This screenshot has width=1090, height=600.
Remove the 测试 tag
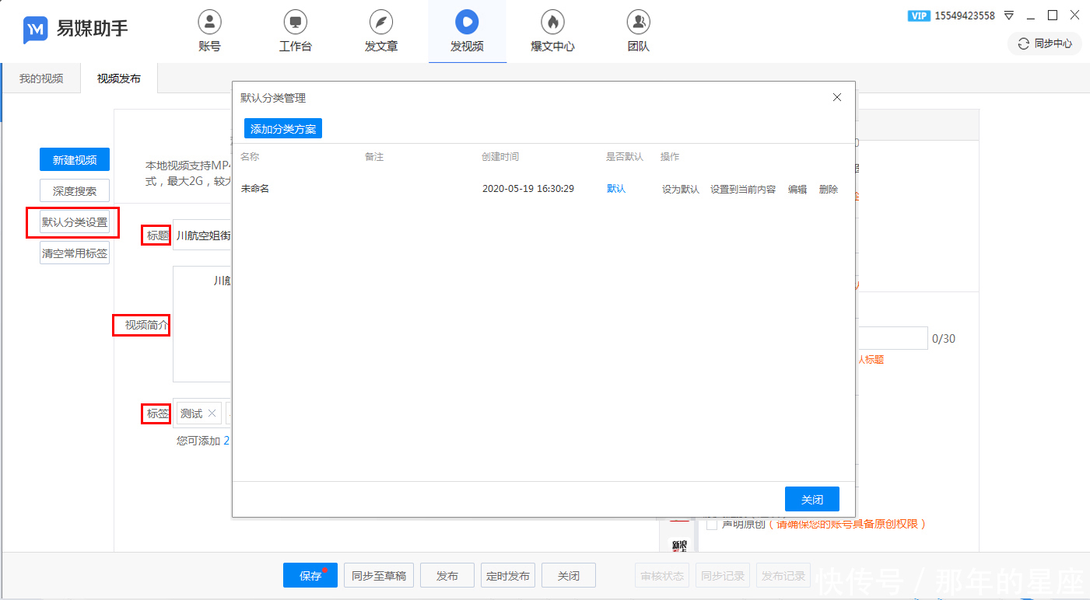coord(212,413)
